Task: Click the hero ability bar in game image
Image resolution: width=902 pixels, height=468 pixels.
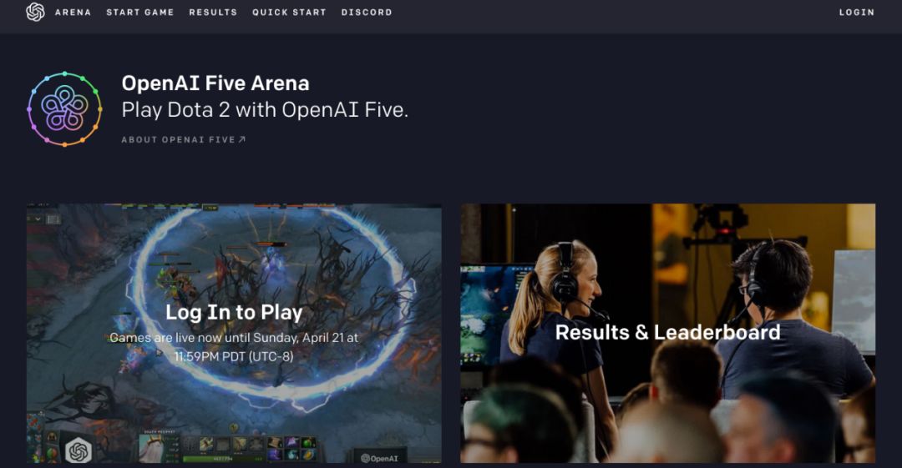Action: pos(251,449)
